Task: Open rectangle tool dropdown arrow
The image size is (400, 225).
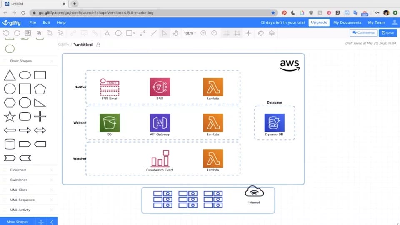Action: point(134,33)
